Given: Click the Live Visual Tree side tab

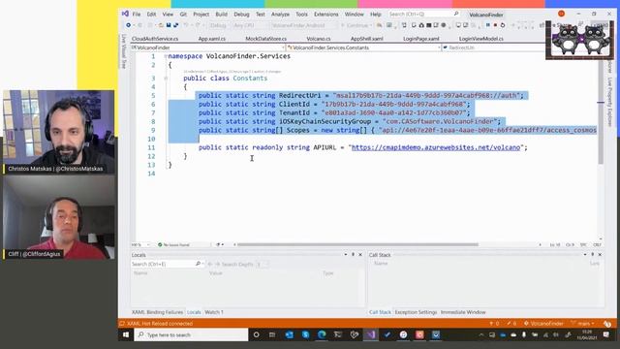Looking at the screenshot, I should [123, 51].
